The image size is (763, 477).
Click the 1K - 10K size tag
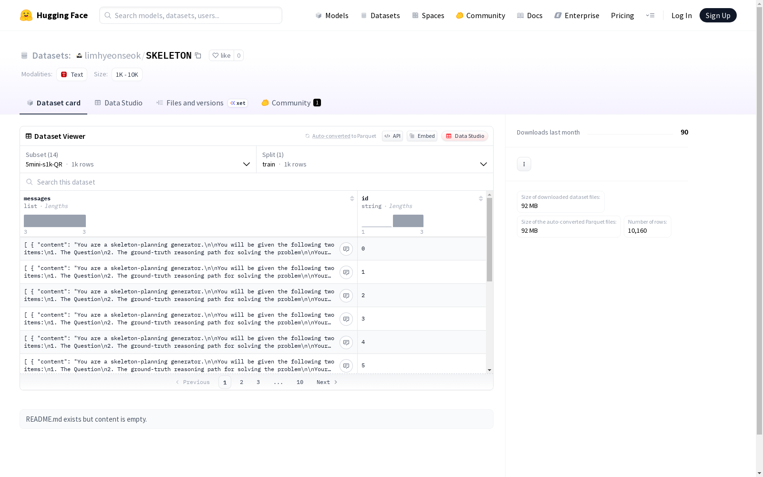click(127, 74)
